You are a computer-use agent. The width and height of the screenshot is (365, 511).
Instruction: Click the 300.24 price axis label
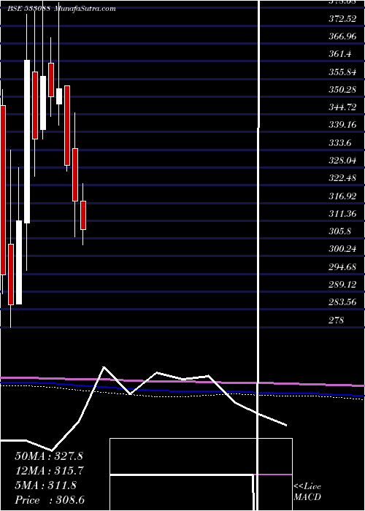(342, 249)
